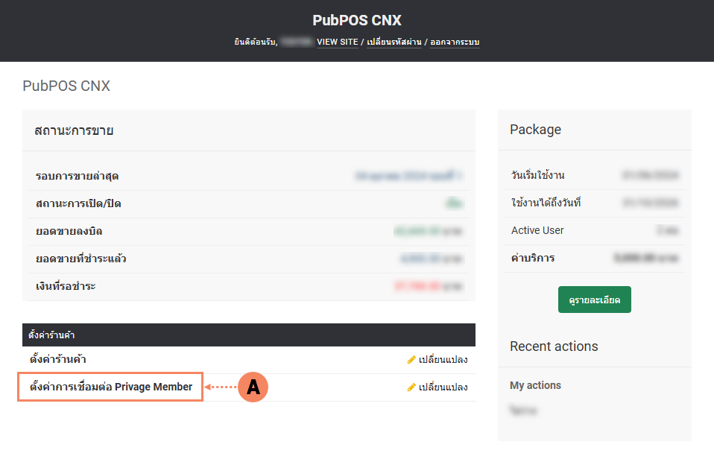Click the Active User row in Package
Screen dimensions: 714x456
[537, 230]
